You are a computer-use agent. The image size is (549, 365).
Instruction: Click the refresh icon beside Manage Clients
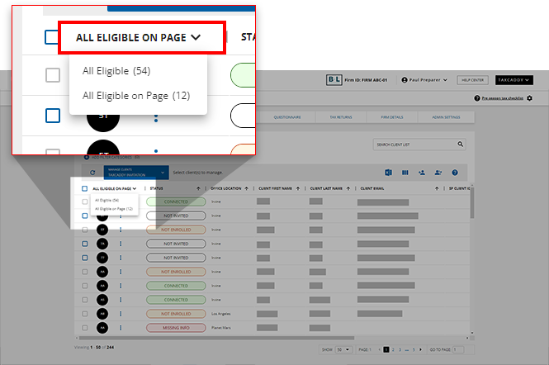(92, 173)
